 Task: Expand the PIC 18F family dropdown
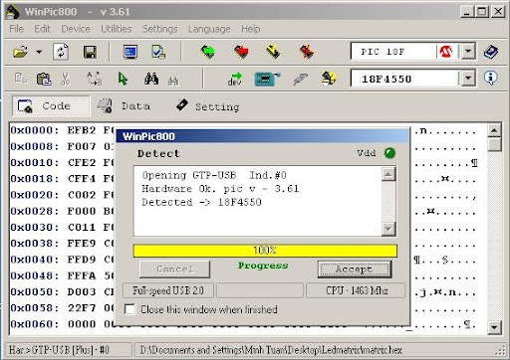(468, 52)
